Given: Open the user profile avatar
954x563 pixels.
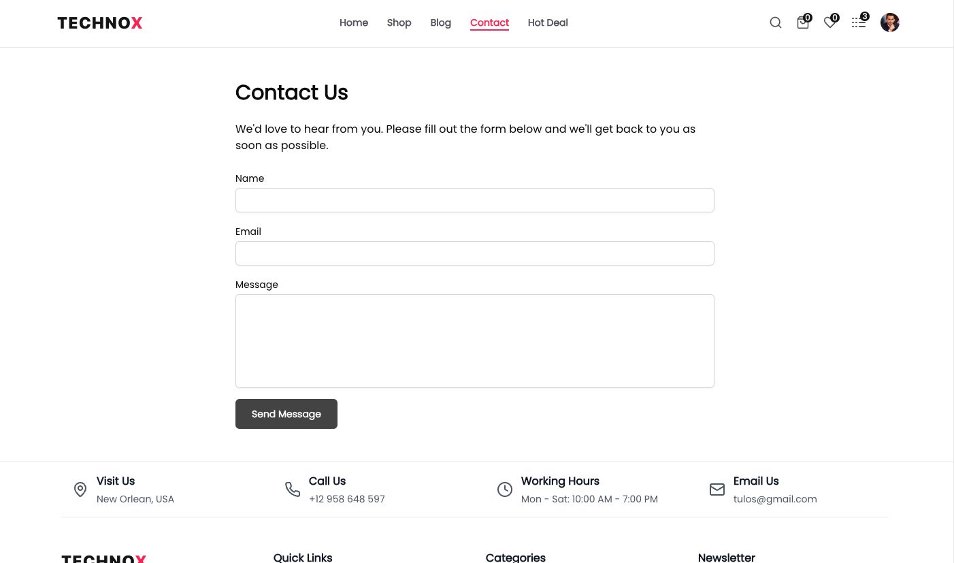Looking at the screenshot, I should 890,22.
